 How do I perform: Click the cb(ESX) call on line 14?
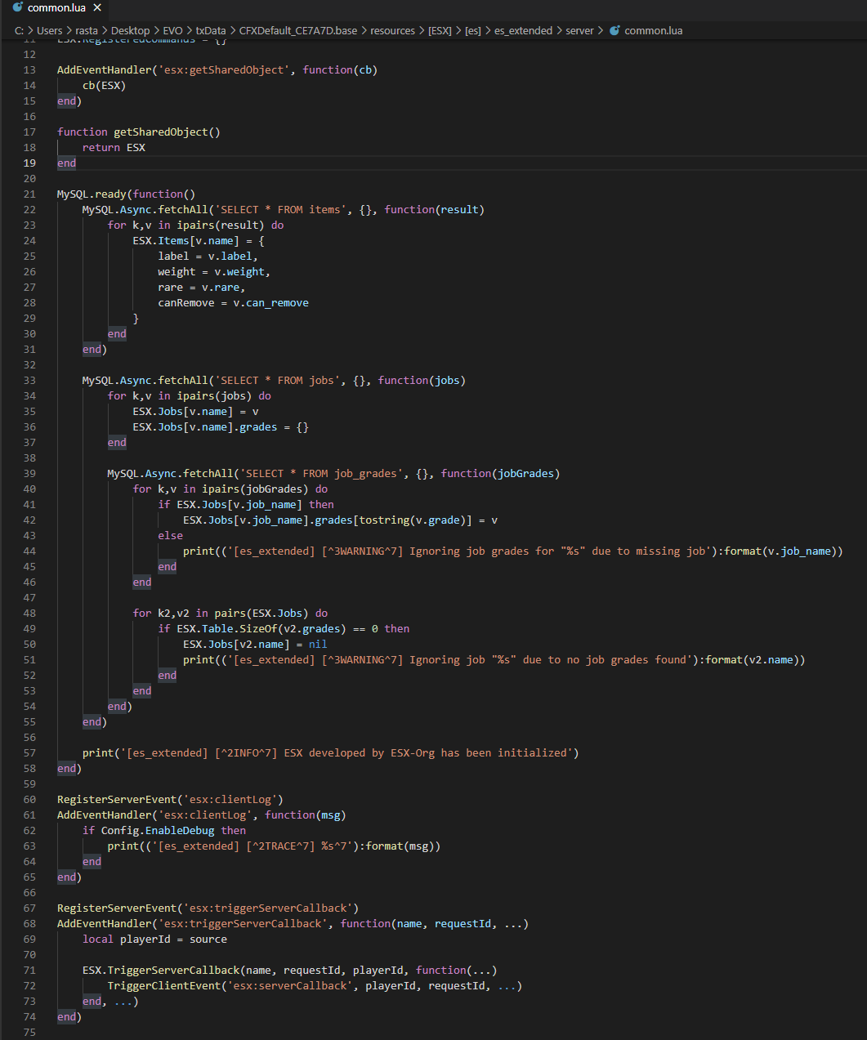pos(104,86)
